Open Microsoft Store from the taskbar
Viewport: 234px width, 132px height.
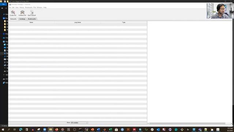[x=116, y=129]
